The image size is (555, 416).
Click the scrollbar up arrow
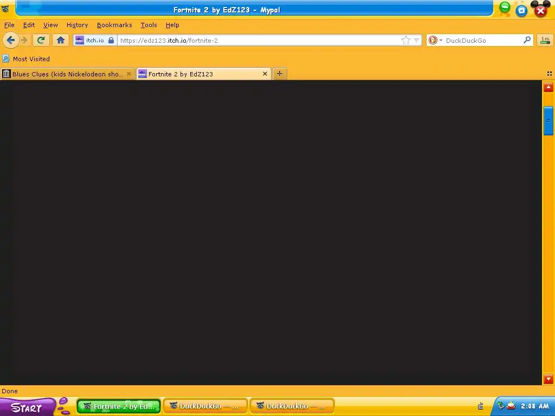548,87
